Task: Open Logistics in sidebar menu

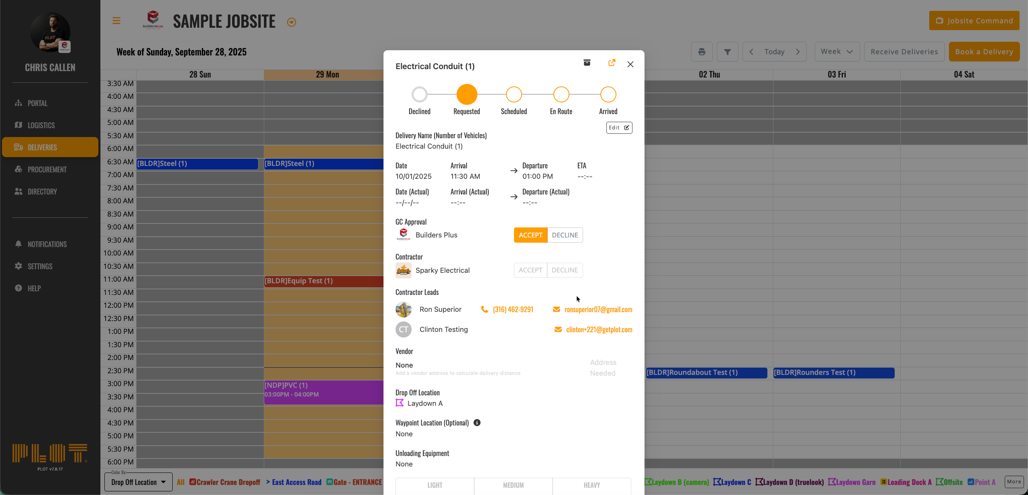Action: (41, 125)
